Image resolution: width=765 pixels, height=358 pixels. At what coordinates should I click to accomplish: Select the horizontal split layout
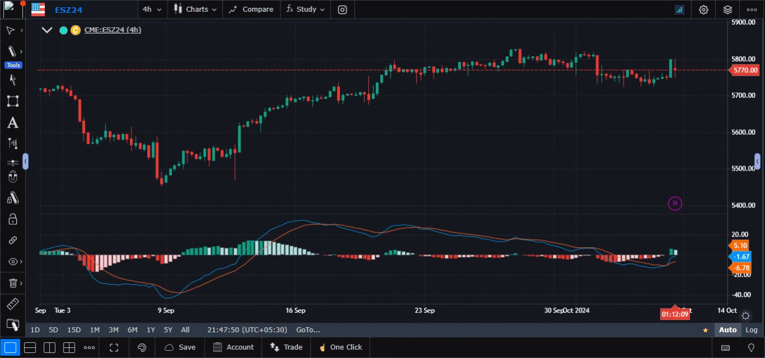[30, 347]
